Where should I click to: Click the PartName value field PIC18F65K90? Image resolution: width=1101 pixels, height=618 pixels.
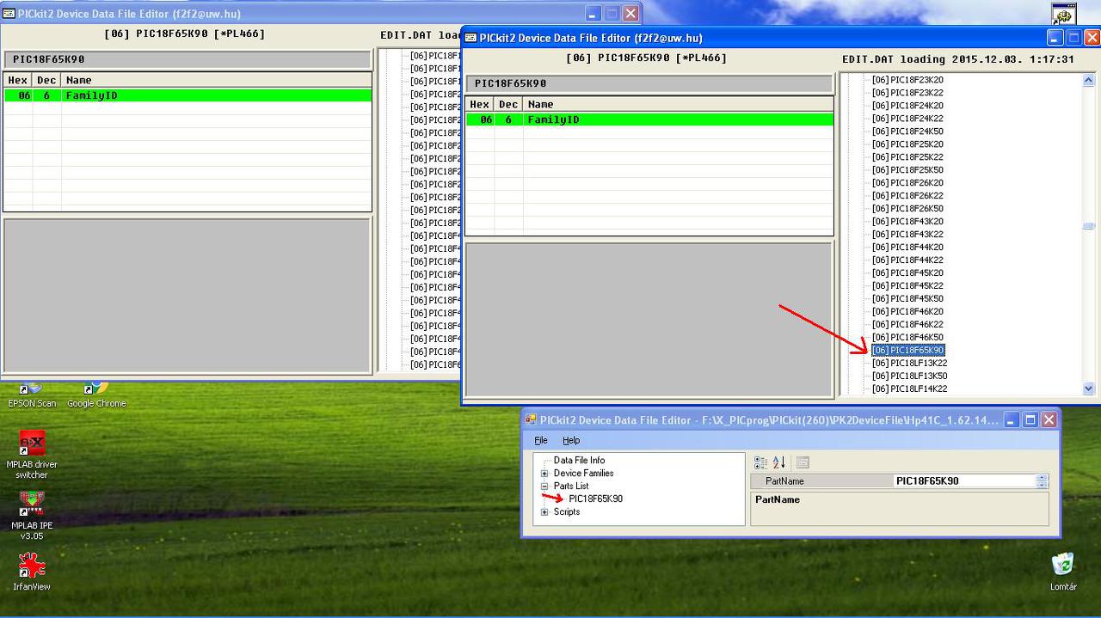coord(963,481)
